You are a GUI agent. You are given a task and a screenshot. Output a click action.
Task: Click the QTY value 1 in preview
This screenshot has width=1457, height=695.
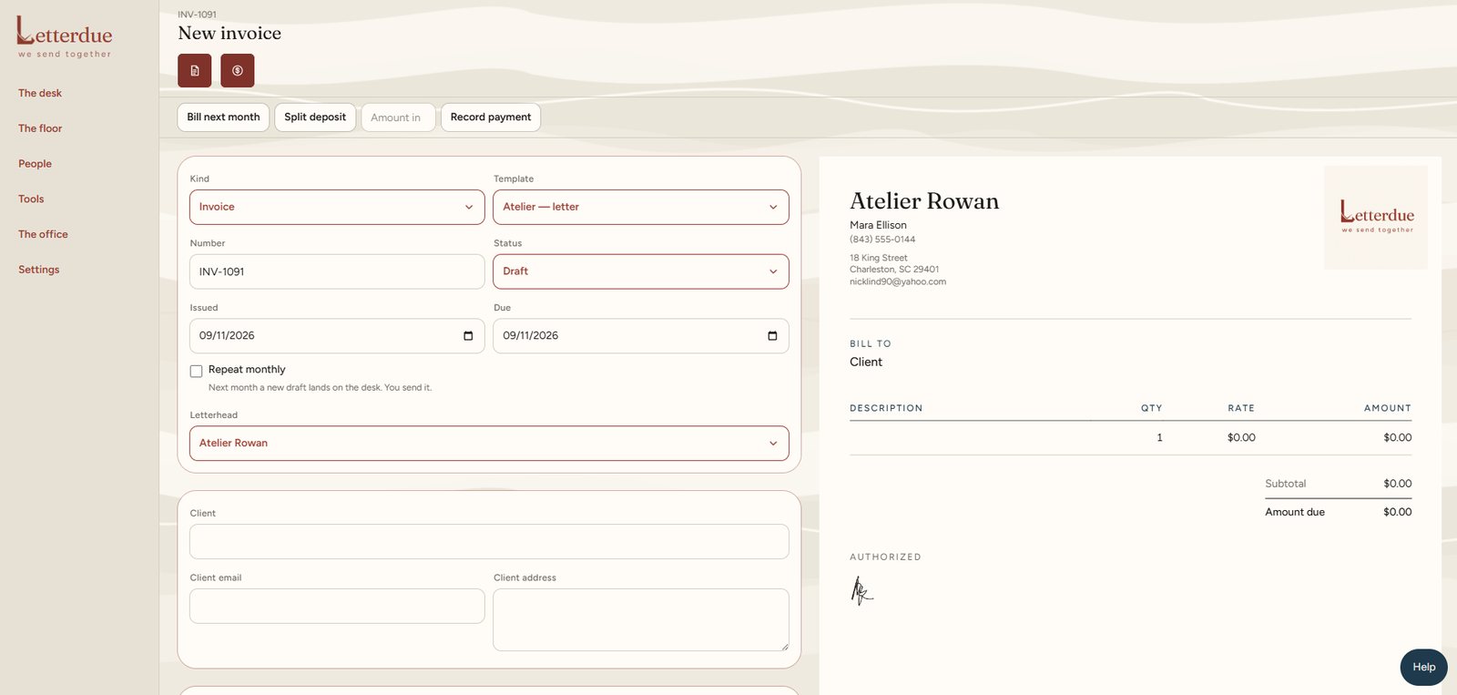pyautogui.click(x=1159, y=438)
